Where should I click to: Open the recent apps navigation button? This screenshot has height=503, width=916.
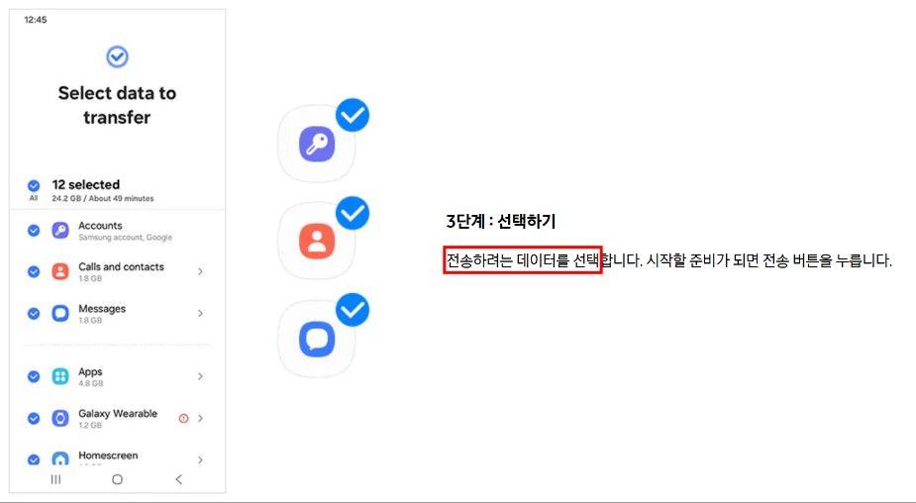(55, 479)
